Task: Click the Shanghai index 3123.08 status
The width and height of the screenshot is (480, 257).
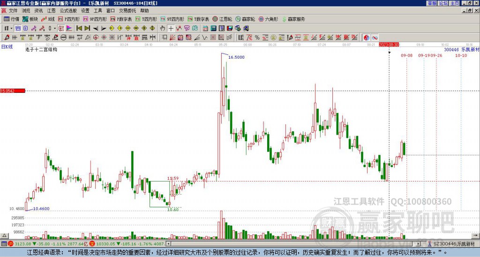Action: click(x=23, y=244)
